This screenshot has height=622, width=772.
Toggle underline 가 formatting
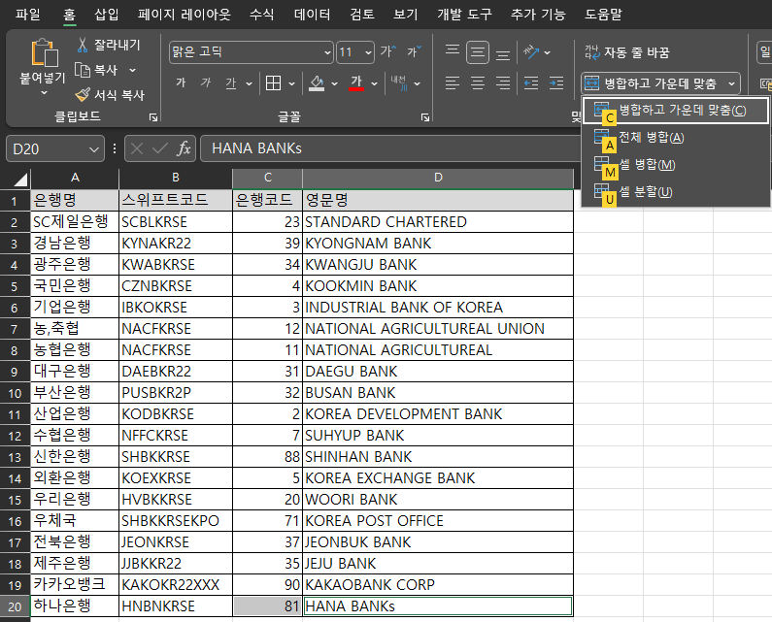230,83
